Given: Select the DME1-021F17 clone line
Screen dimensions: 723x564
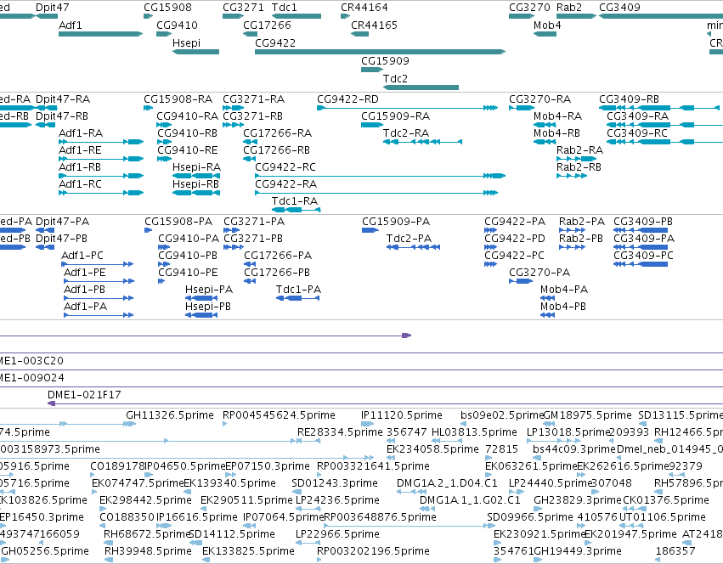Looking at the screenshot, I should coord(385,403).
